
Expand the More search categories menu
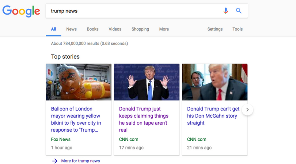164,29
